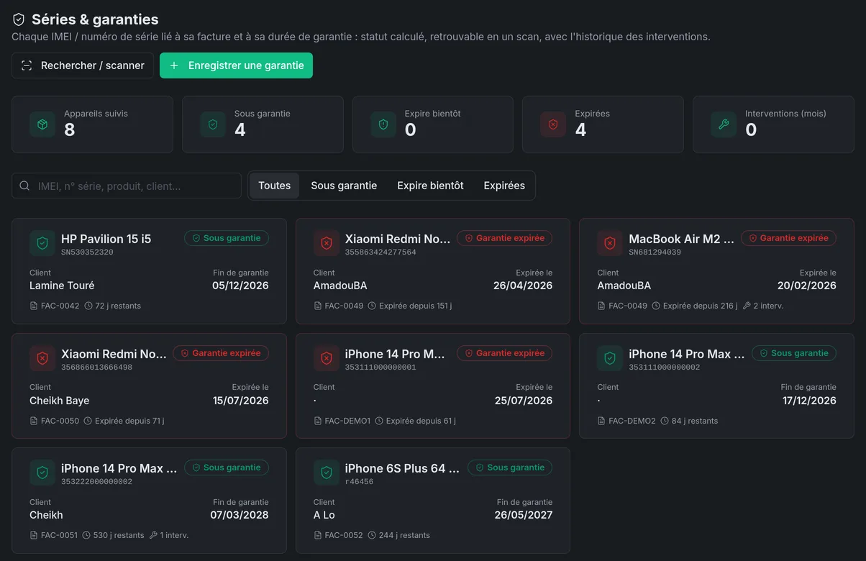Click the wrench icon on Interventions (mois)
The width and height of the screenshot is (866, 561).
[x=724, y=124]
